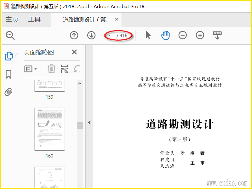Click page label 160 under thumbnail
Screen dimensions: 252x189
49,156
